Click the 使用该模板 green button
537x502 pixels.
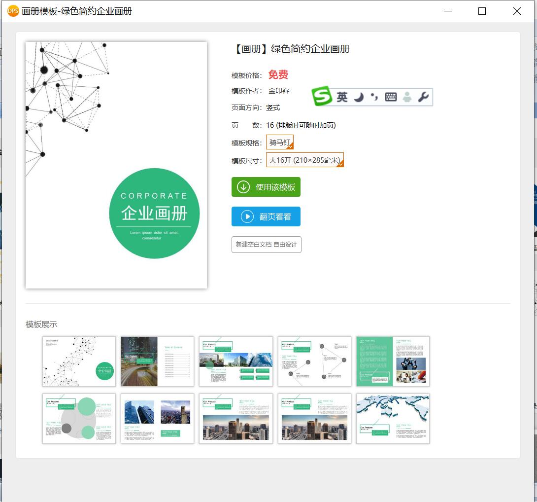266,187
